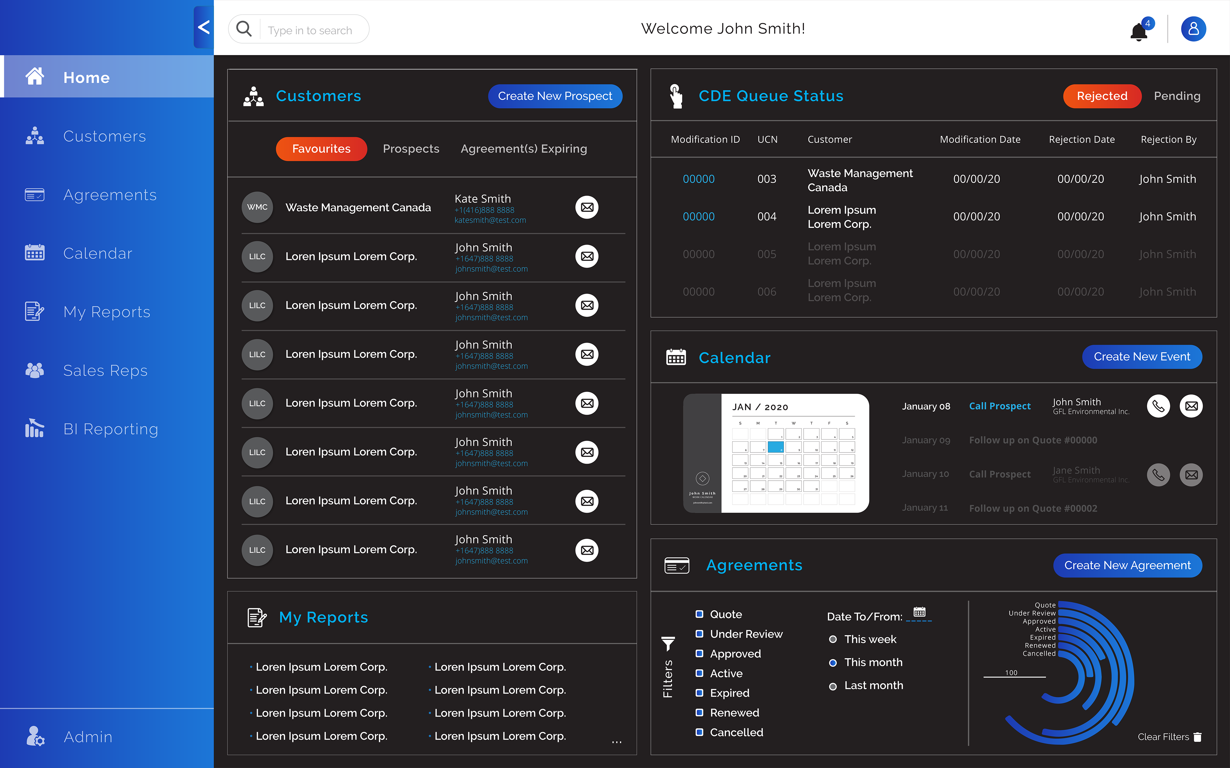
Task: Click the CDE Queue Status hand icon
Action: coord(676,97)
